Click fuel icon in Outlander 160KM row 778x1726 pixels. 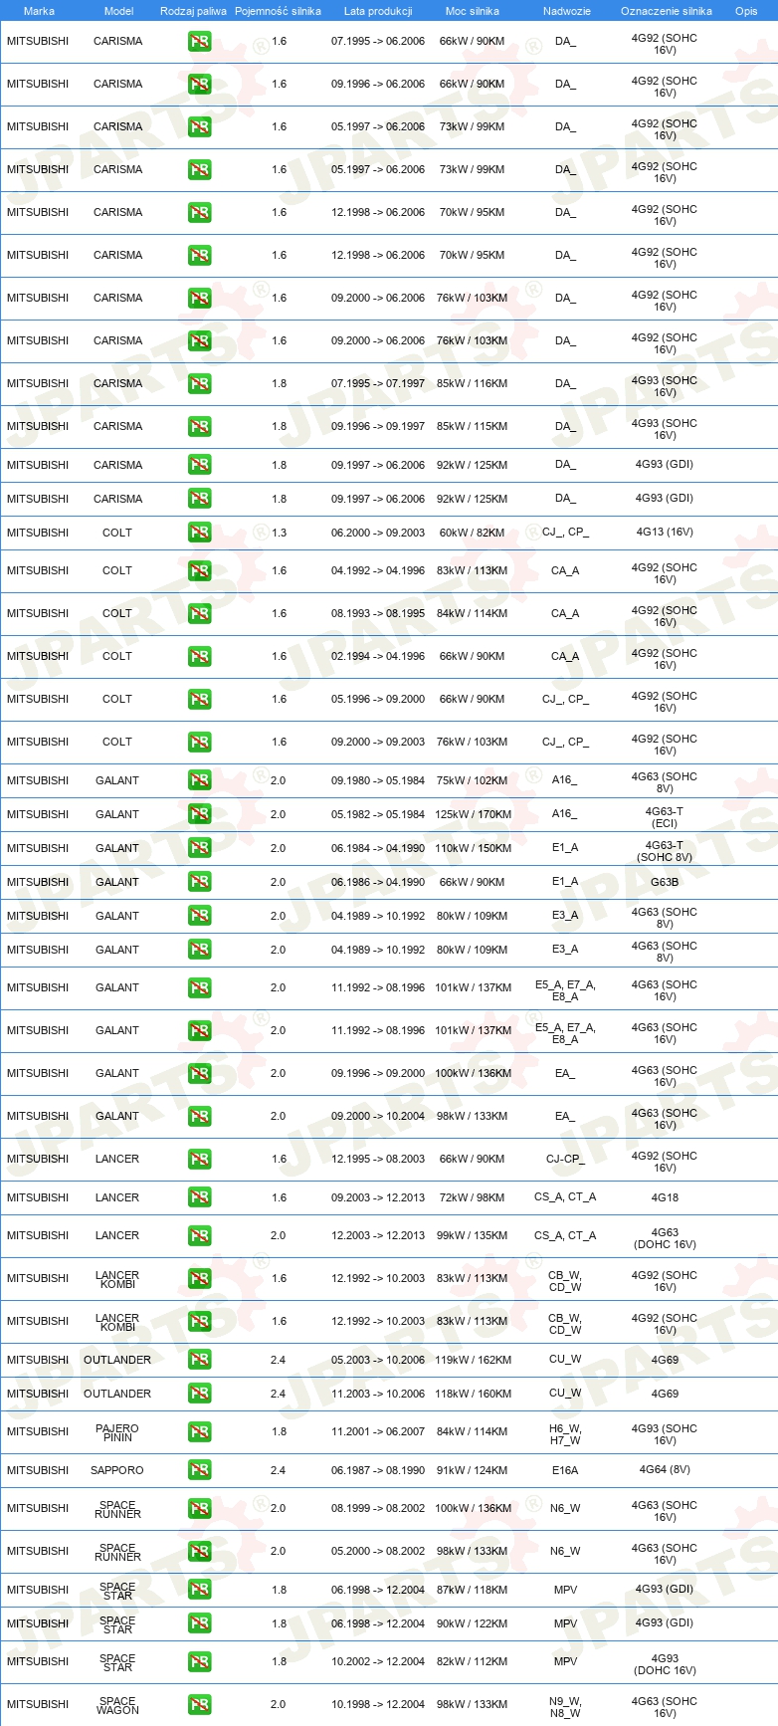point(199,1394)
